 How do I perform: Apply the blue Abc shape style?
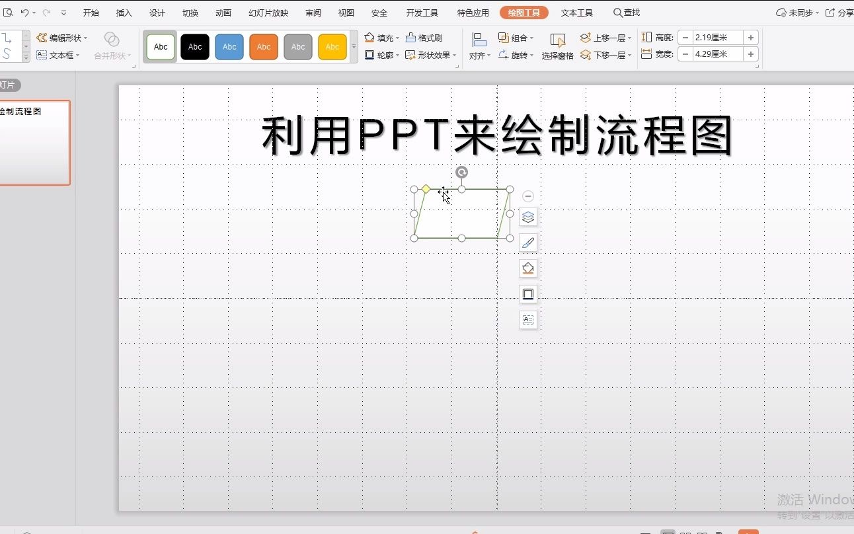point(229,47)
